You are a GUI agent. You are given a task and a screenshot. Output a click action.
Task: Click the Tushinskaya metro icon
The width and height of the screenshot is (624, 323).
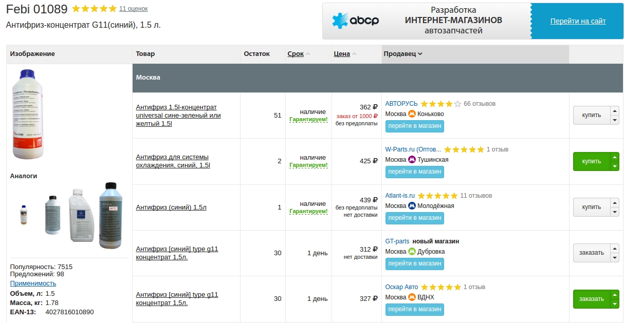pos(412,160)
